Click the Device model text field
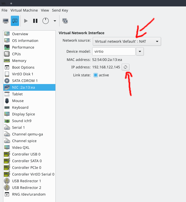The width and height of the screenshot is (186, 202). 113,51
